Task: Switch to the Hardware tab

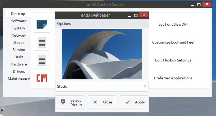Action: click(x=19, y=64)
